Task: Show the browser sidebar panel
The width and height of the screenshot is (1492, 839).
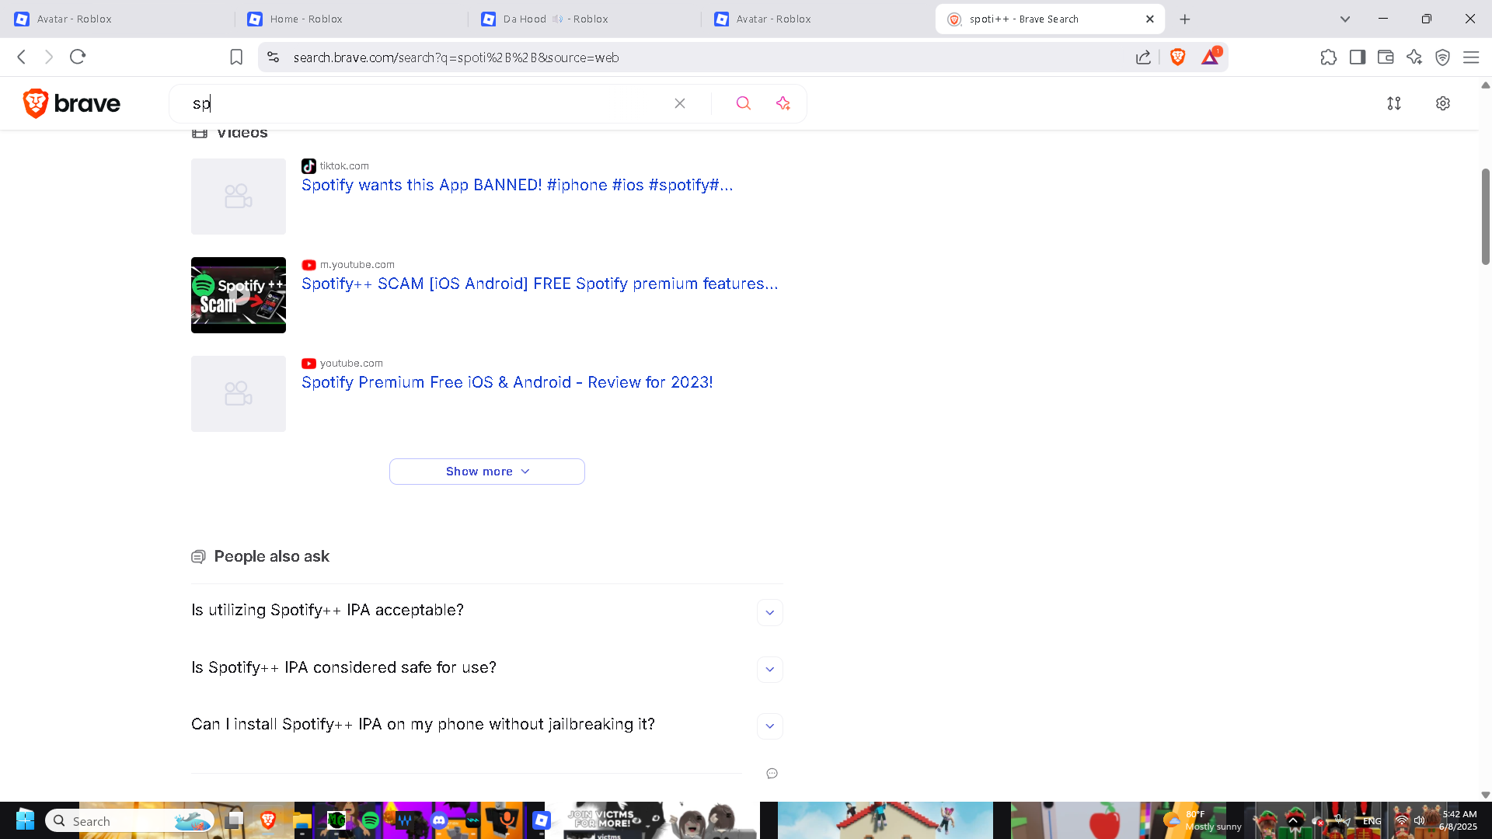Action: [x=1358, y=57]
